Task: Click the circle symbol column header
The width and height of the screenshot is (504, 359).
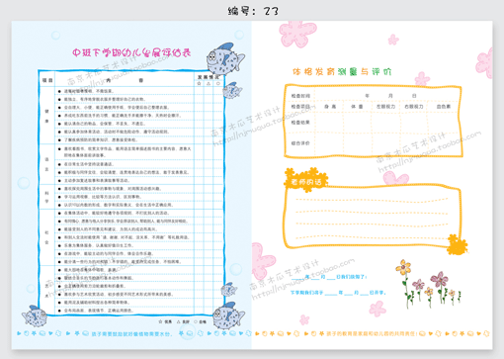Action: [217, 84]
